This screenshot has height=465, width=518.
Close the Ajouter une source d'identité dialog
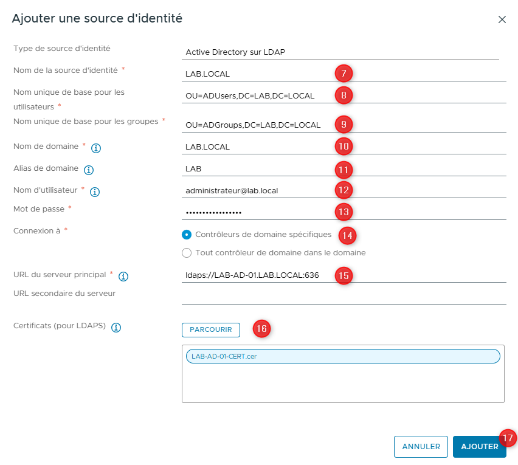[x=502, y=19]
